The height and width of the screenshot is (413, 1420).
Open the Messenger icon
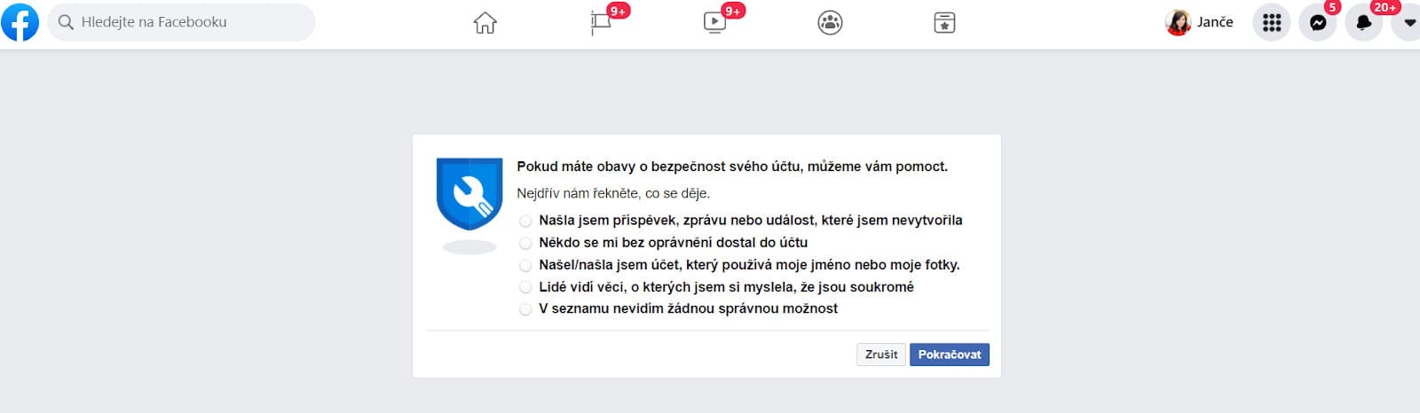[x=1318, y=23]
